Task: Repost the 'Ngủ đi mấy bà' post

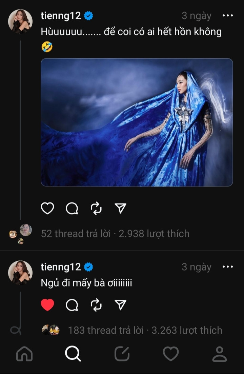Action: [96, 305]
